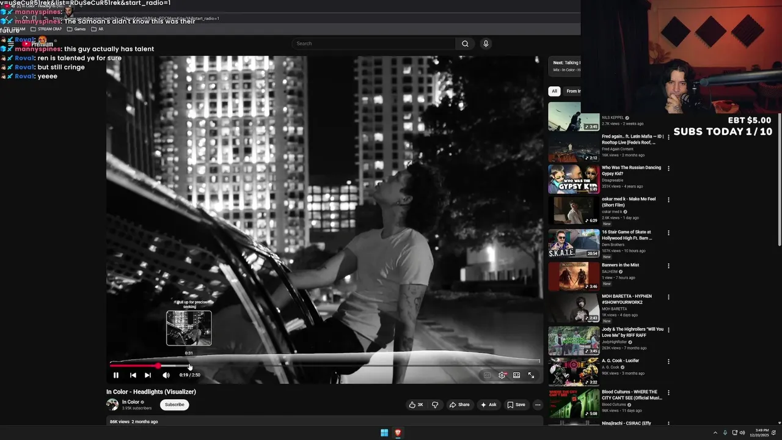Open the Next: Talking mix panel
The image size is (782, 440).
click(566, 66)
